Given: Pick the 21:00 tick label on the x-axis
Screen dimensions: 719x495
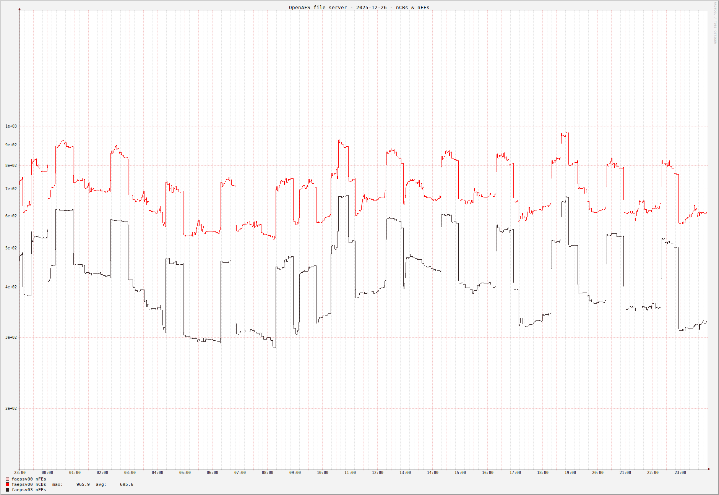Looking at the screenshot, I should tap(625, 473).
